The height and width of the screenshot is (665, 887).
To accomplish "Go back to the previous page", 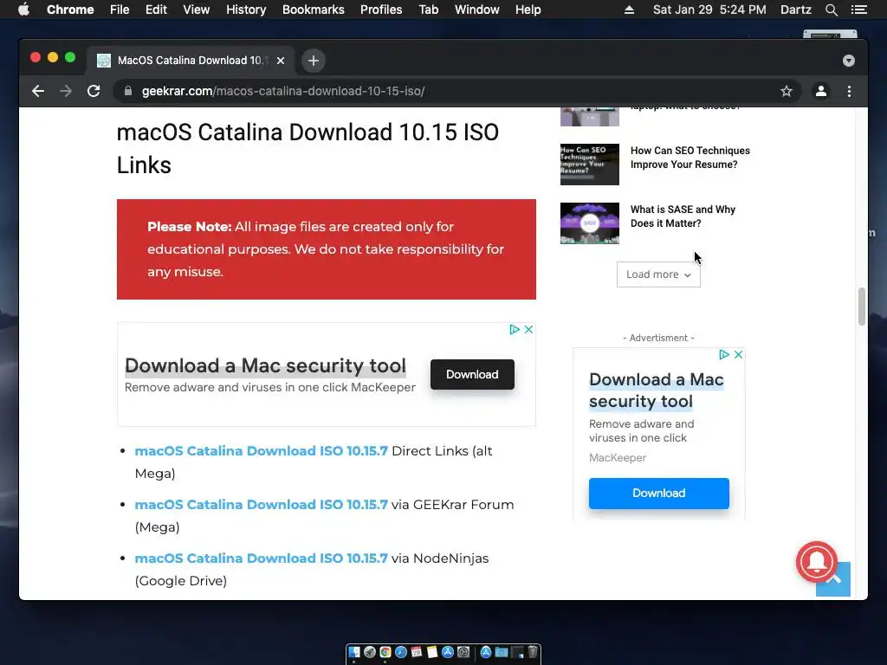I will tap(38, 91).
